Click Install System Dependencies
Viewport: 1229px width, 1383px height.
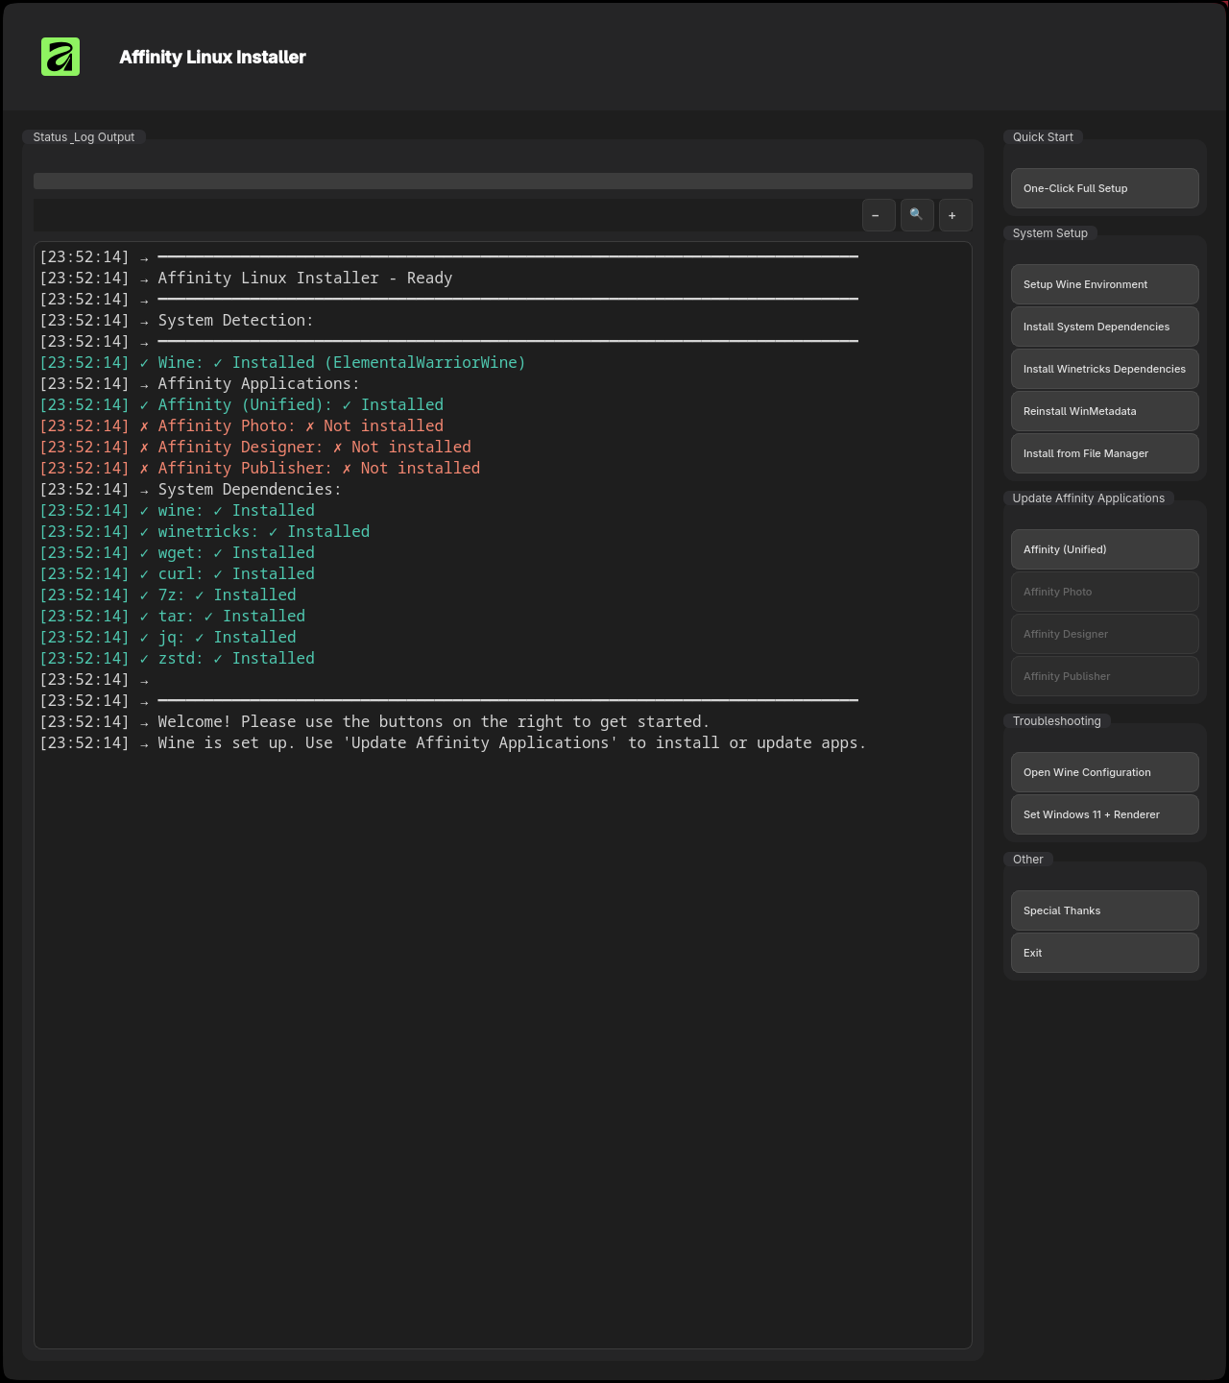click(1105, 327)
